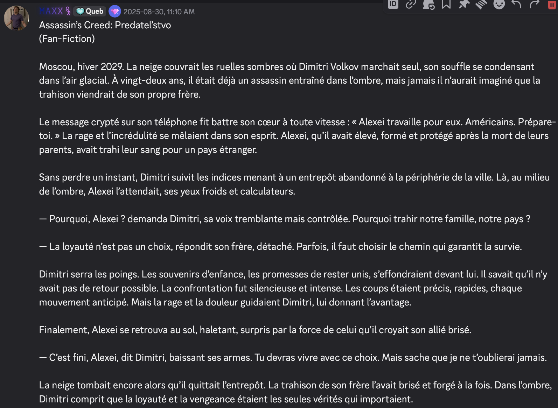Click the line starting "Finalement, Alexei se retrouva"
The width and height of the screenshot is (558, 408).
[255, 330]
